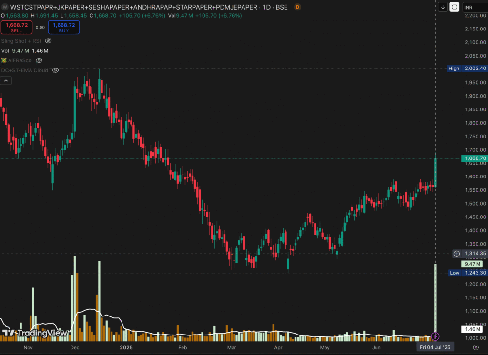Click the High 2,003.40 price label

tap(467, 69)
